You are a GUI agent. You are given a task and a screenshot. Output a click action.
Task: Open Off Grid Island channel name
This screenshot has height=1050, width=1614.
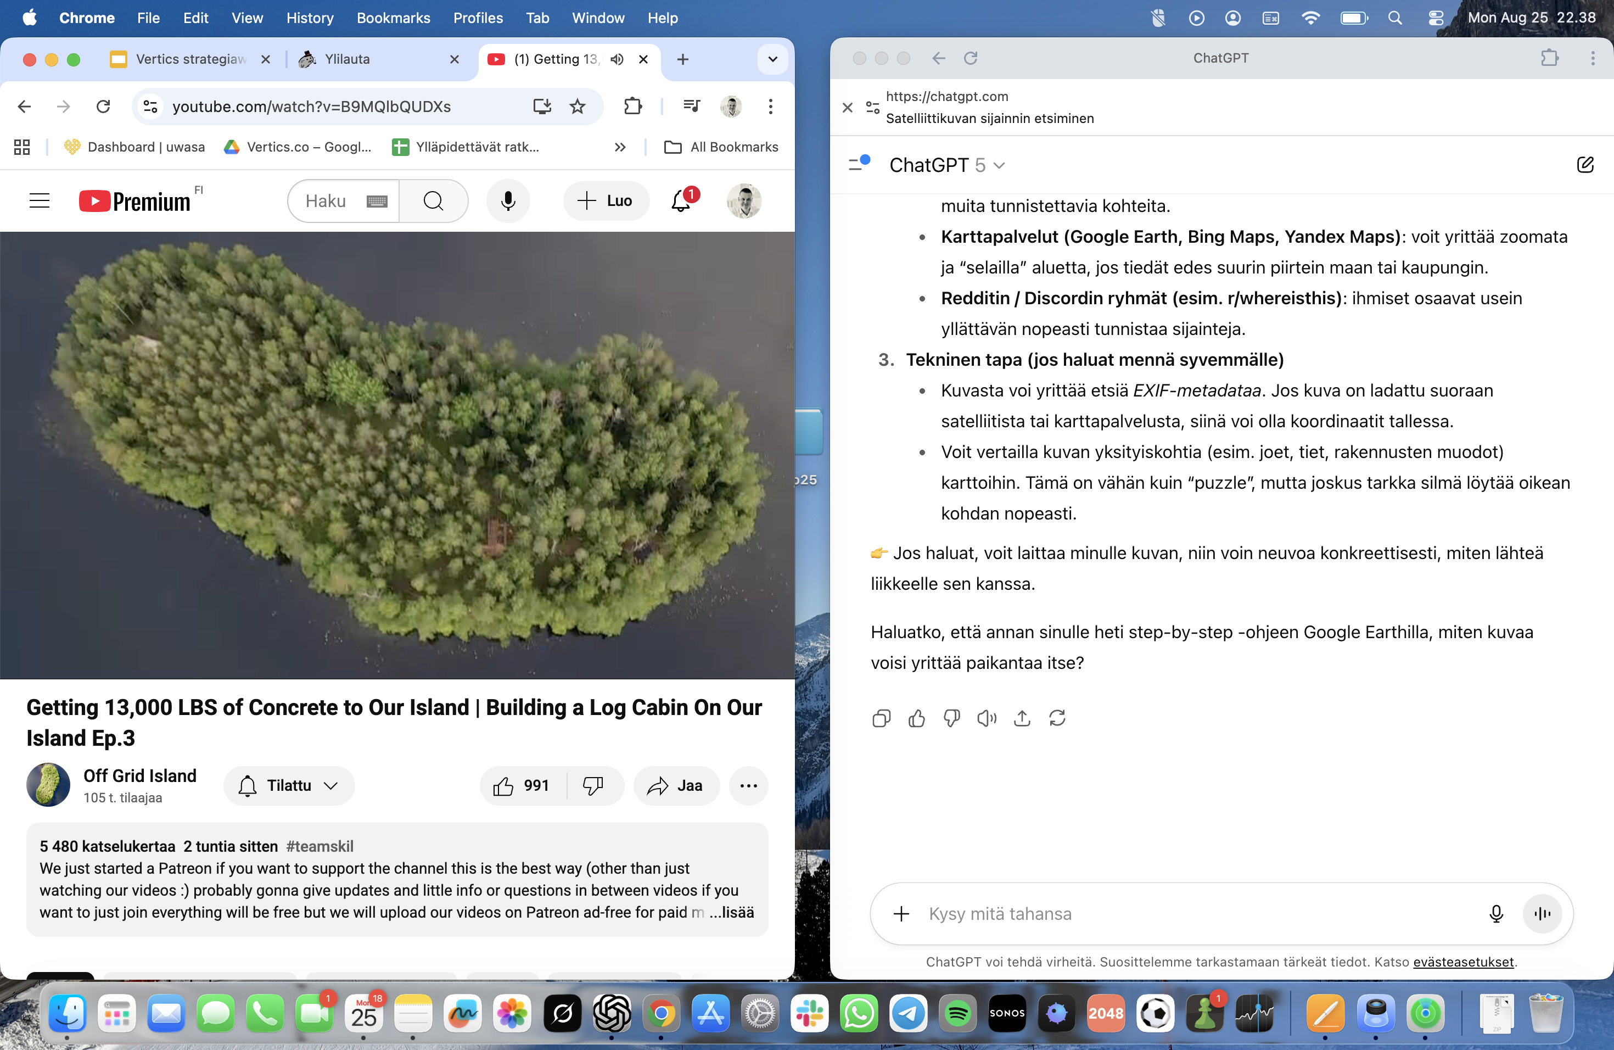point(139,775)
